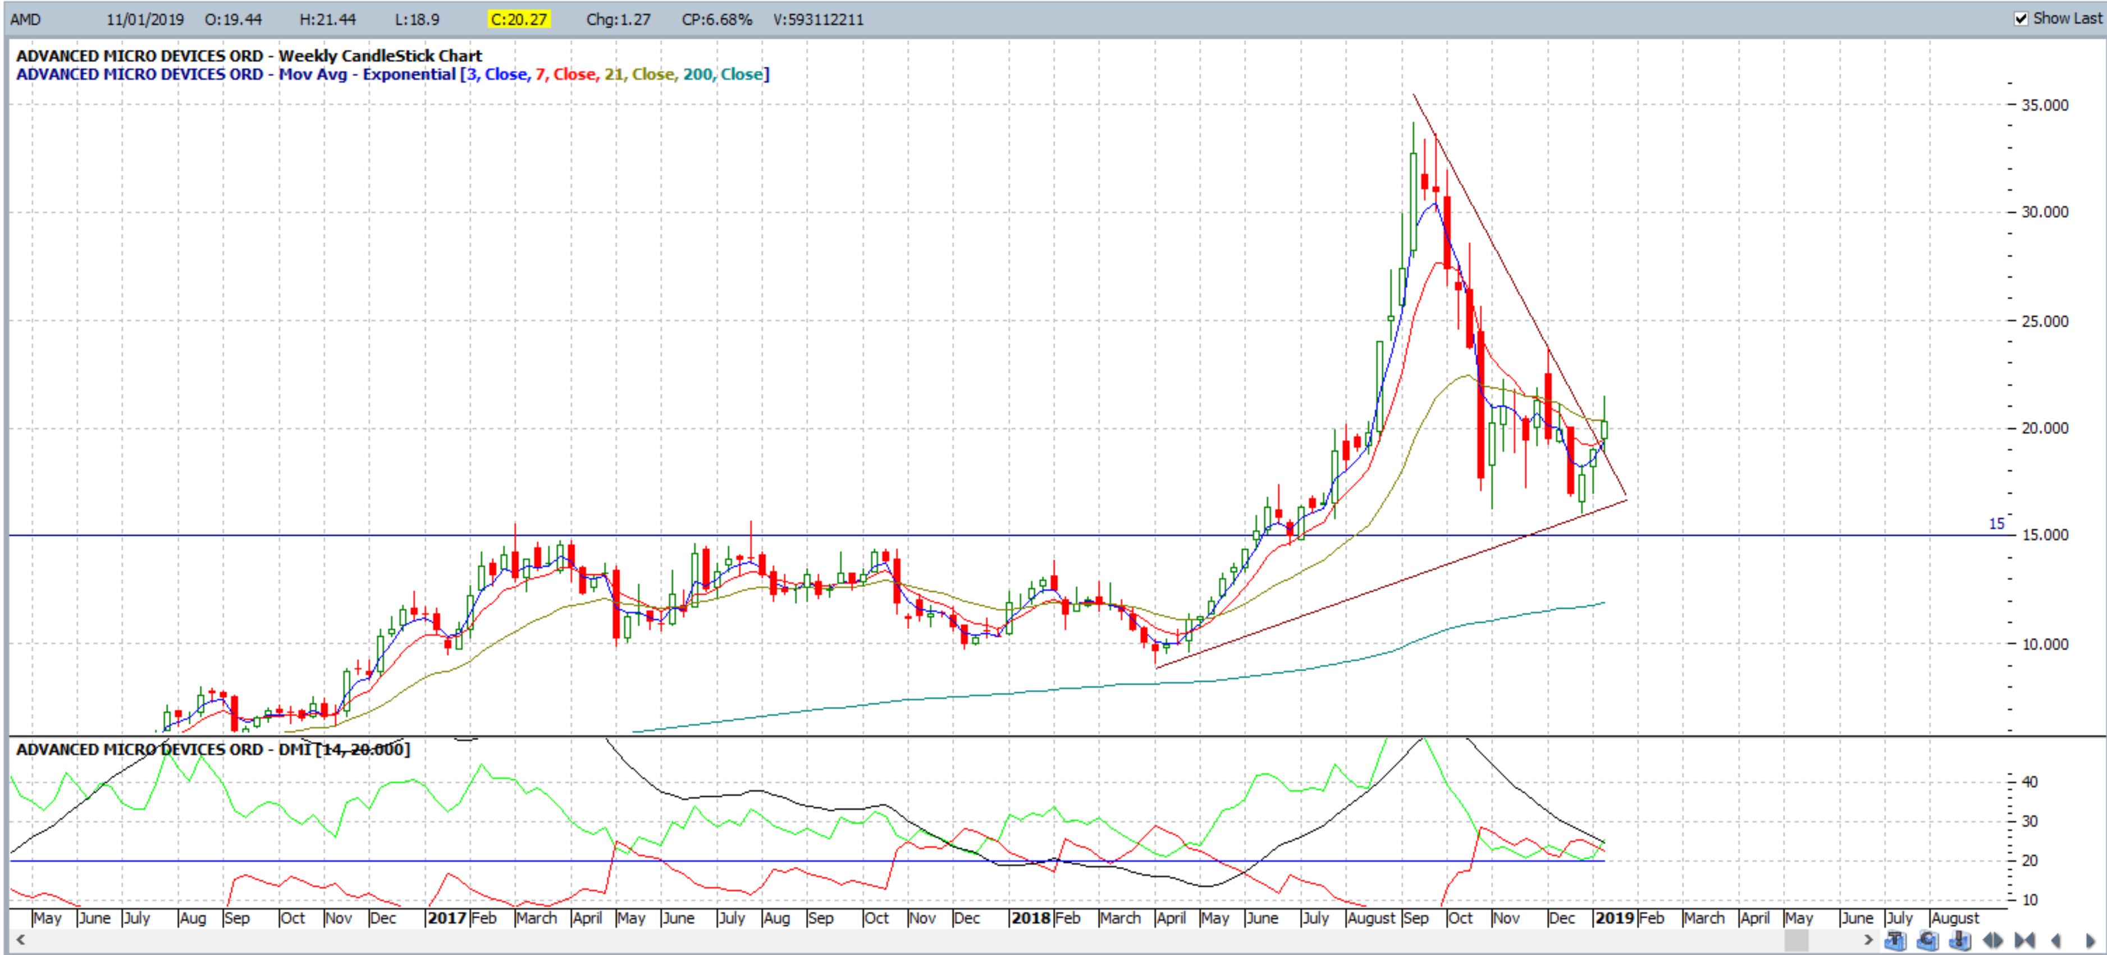Click the high value H:21.44
The width and height of the screenshot is (2107, 955).
pos(328,20)
